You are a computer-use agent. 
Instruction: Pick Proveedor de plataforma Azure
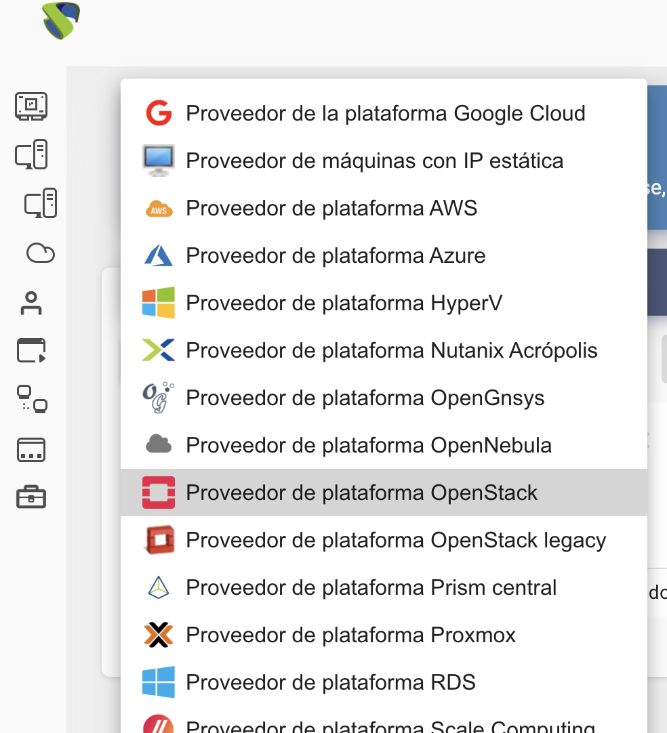(336, 255)
